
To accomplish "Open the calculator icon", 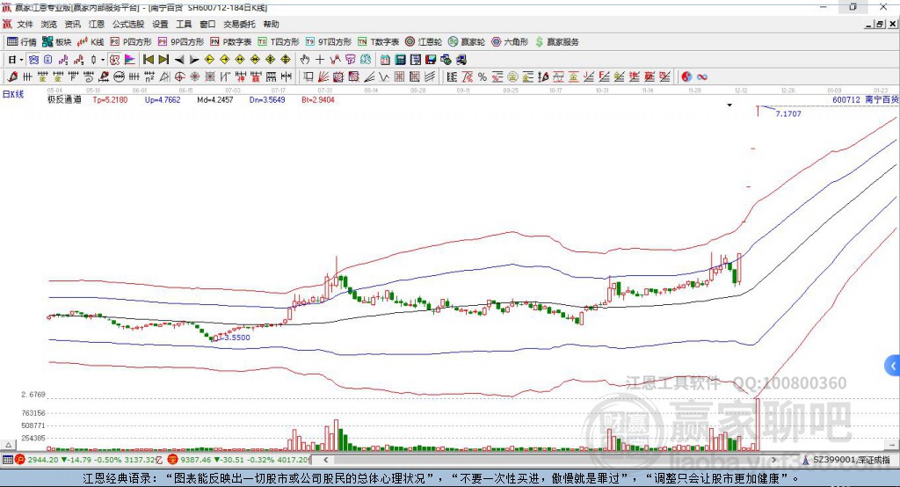I will 400,60.
